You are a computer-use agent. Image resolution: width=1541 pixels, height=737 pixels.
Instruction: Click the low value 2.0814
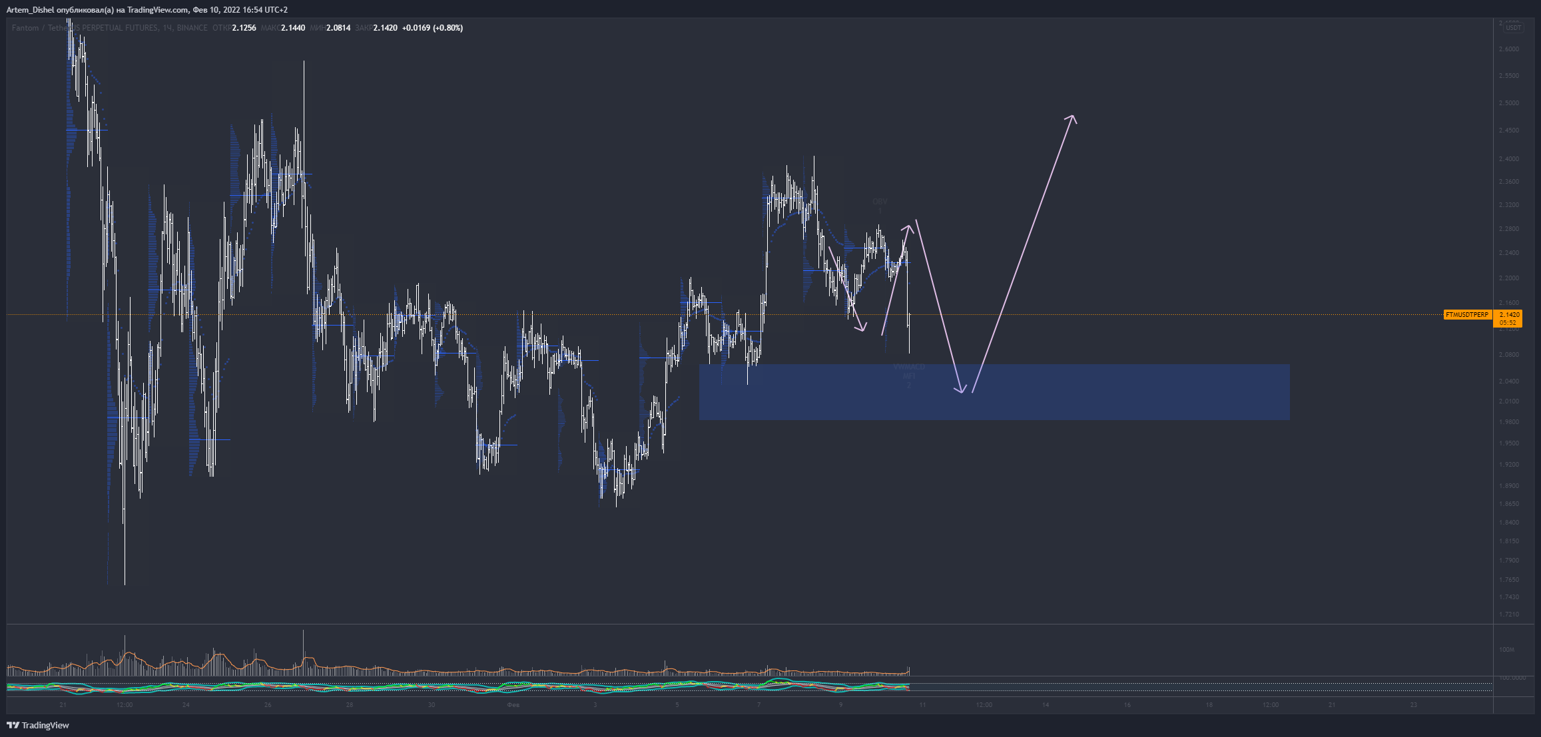[338, 28]
